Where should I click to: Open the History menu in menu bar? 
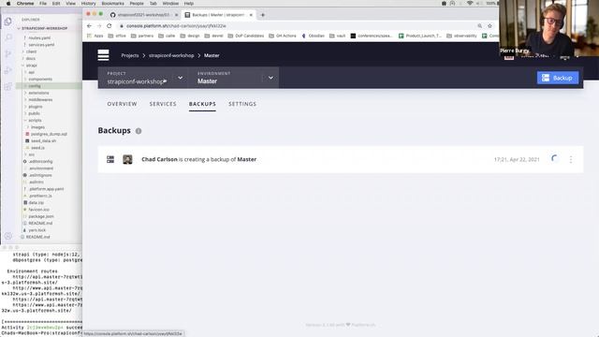[88, 4]
